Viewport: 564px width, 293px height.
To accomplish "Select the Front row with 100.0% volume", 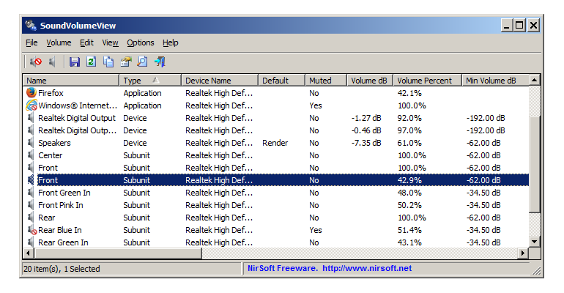I will (276, 168).
